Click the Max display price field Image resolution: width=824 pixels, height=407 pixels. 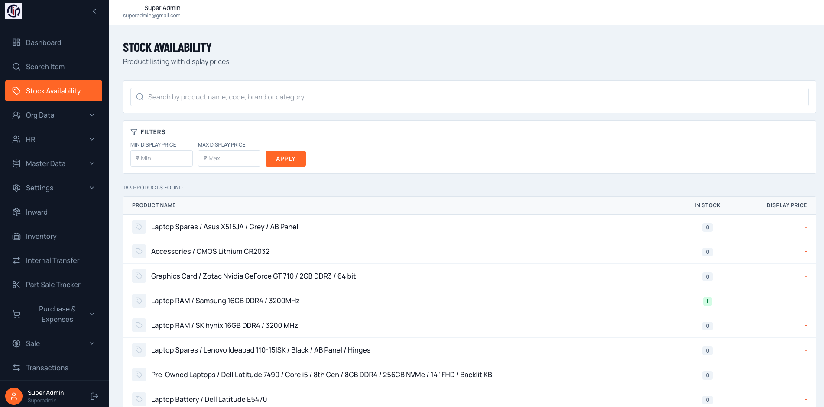click(x=229, y=158)
